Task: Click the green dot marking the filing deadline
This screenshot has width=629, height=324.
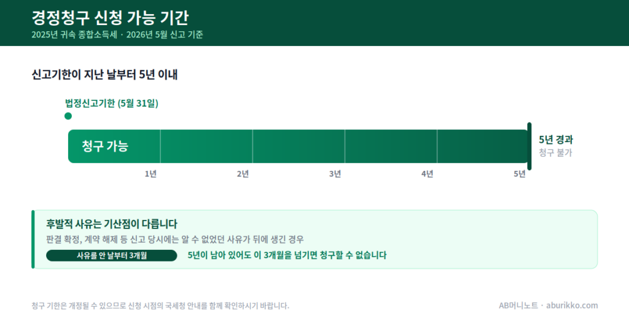Action: (68, 116)
